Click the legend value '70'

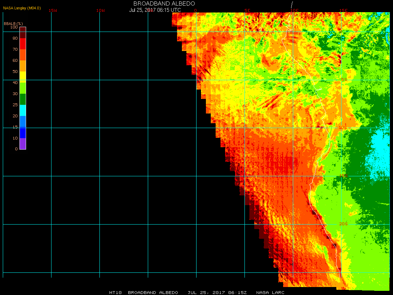[x=15, y=49]
